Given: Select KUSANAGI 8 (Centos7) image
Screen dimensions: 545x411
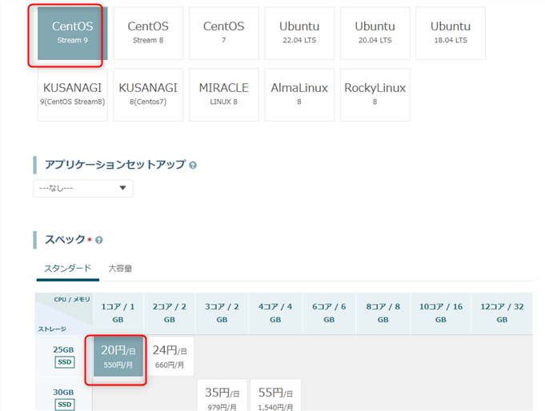Looking at the screenshot, I should point(148,95).
